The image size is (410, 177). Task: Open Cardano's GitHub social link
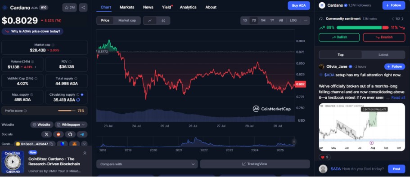[70, 134]
